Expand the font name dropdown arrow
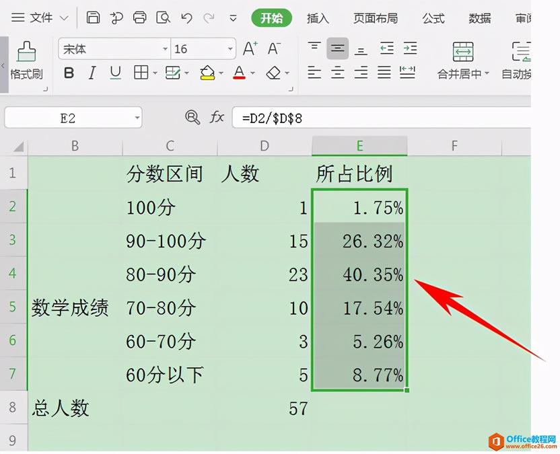The height and width of the screenshot is (454, 560). (x=165, y=49)
